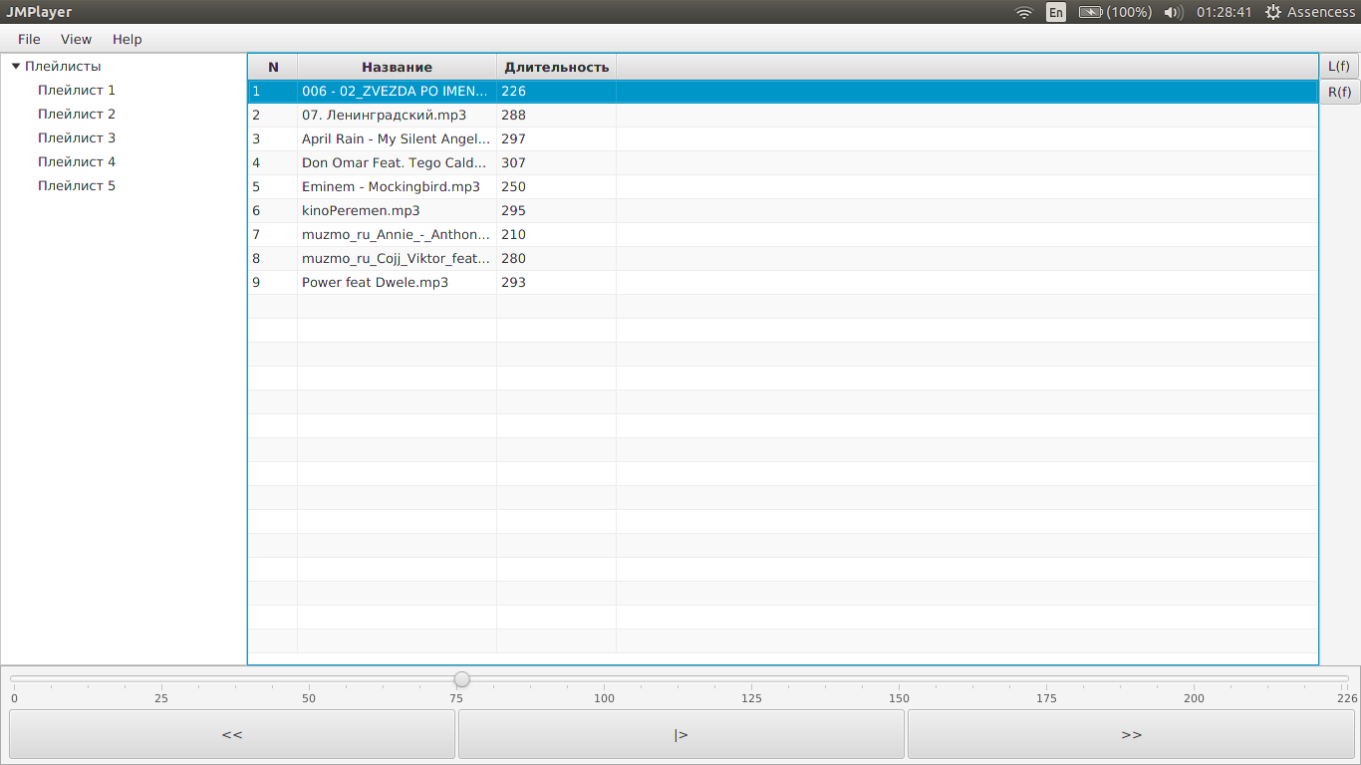Sort by the Длительность column header
1361x765 pixels.
pos(556,68)
